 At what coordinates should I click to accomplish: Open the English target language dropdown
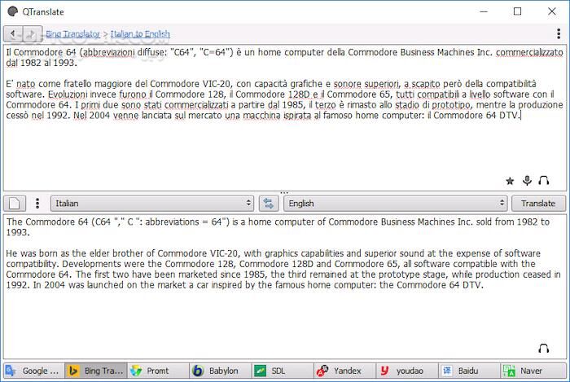click(x=395, y=203)
